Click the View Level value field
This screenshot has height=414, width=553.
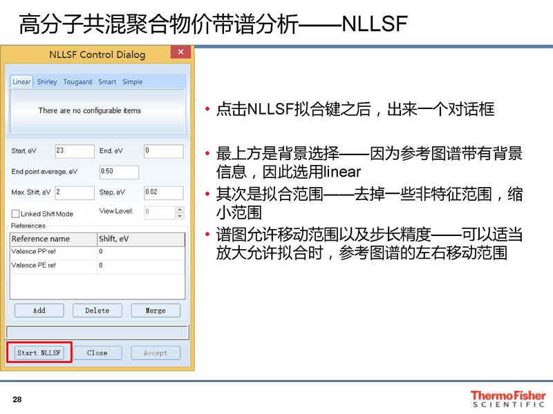click(x=160, y=213)
